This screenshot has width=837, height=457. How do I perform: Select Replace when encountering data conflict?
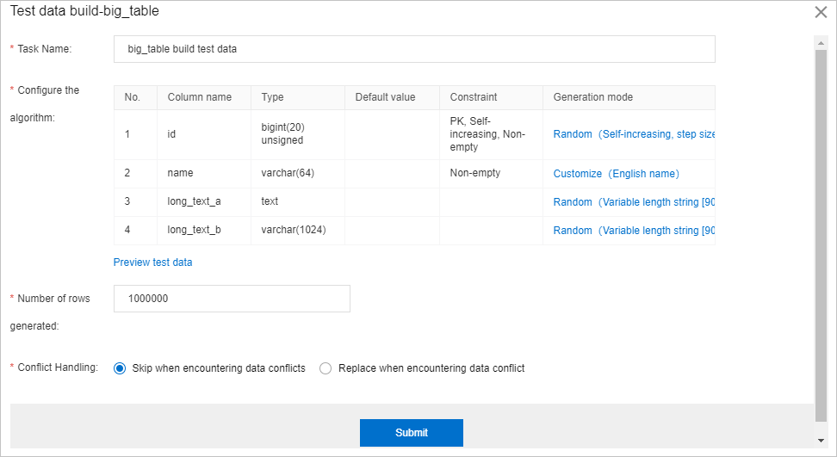[x=325, y=368]
